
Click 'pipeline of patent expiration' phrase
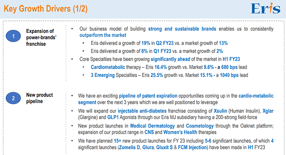coord(148,96)
